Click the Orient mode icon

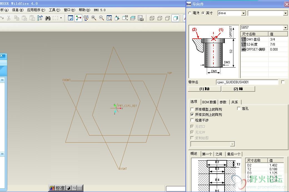(x=86, y=18)
